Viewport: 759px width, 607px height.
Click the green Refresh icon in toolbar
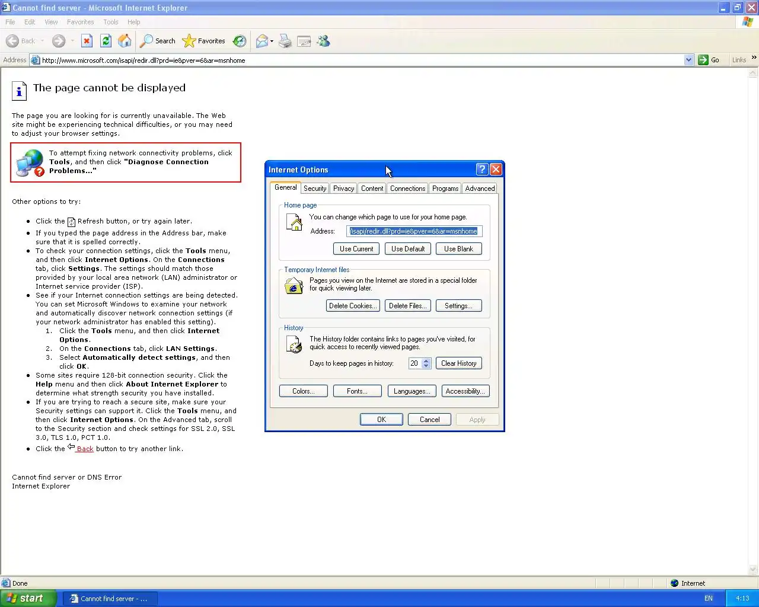106,41
